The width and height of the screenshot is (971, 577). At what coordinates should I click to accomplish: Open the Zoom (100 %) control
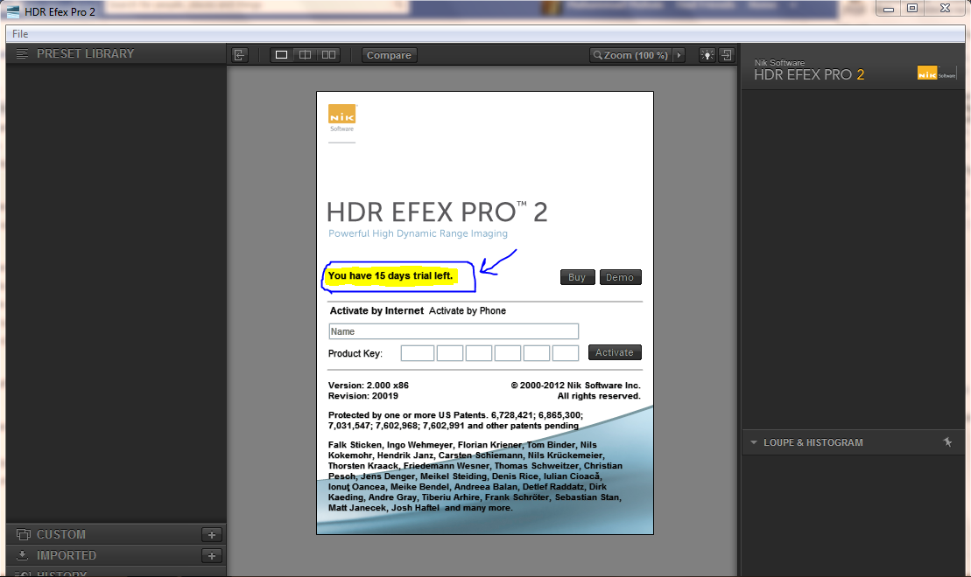tap(631, 55)
